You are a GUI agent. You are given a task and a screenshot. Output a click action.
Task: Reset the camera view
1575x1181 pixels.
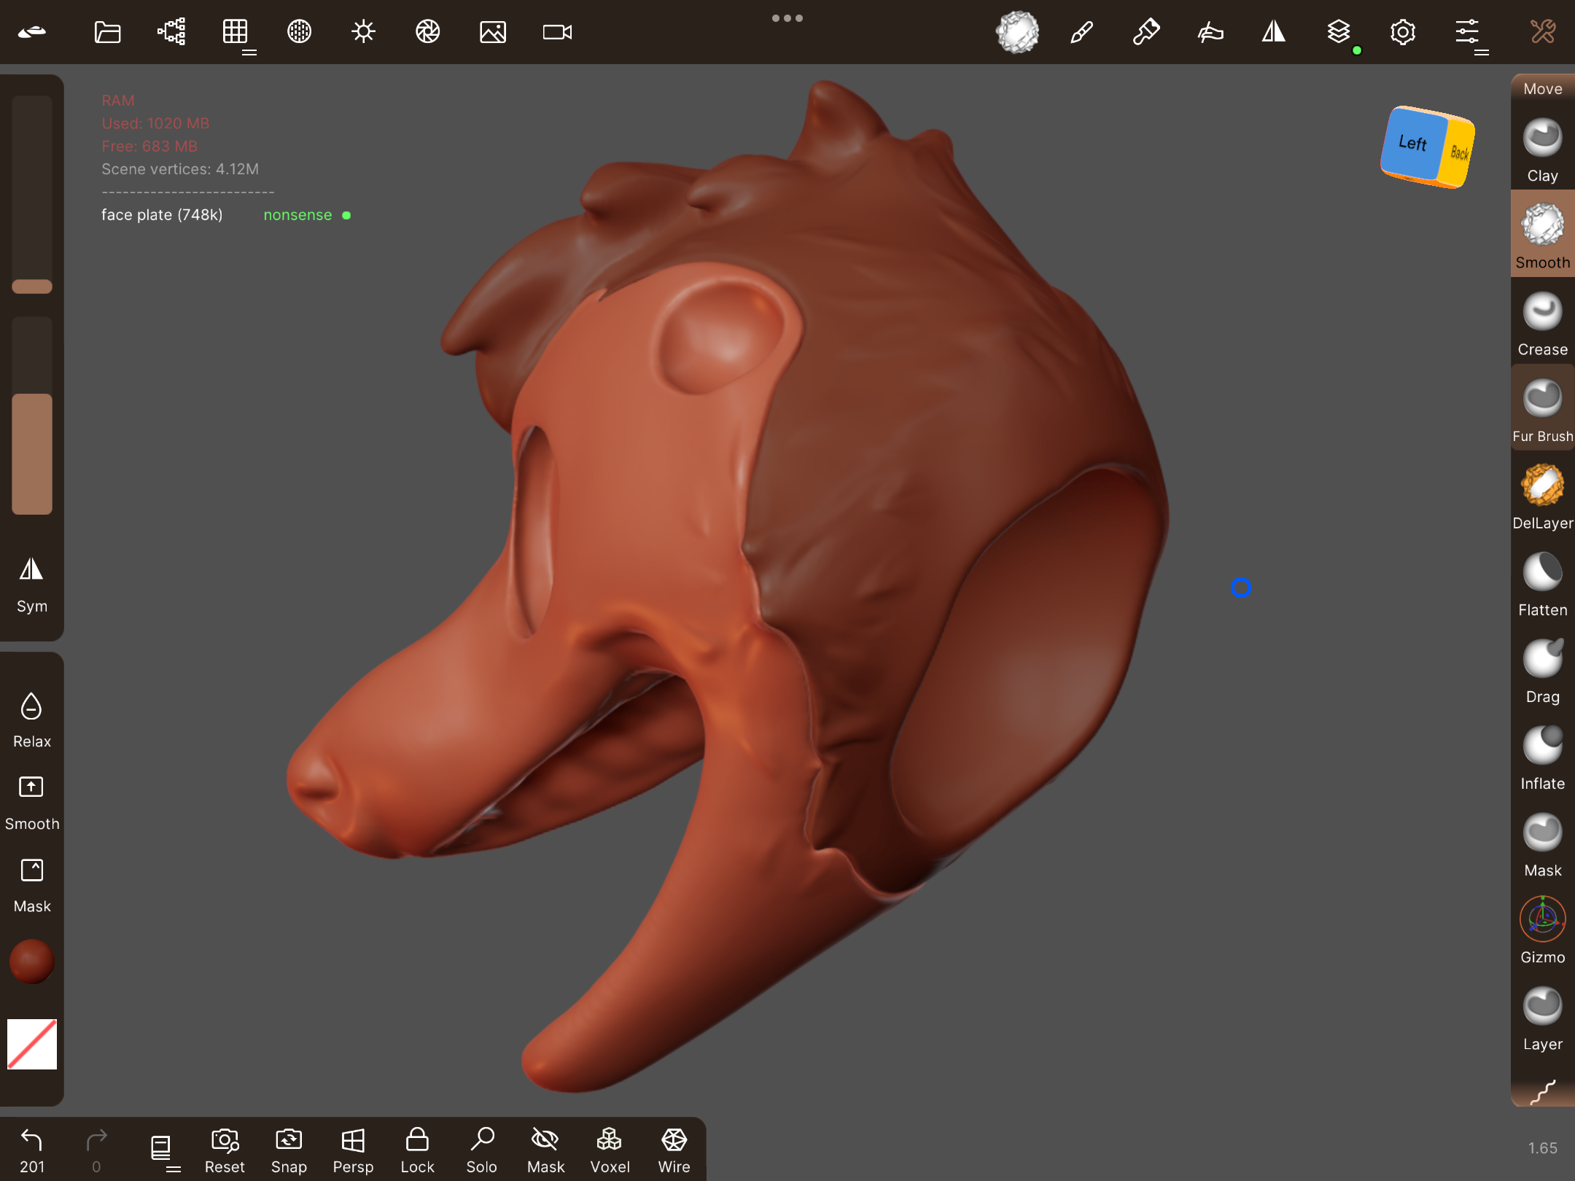tap(225, 1150)
